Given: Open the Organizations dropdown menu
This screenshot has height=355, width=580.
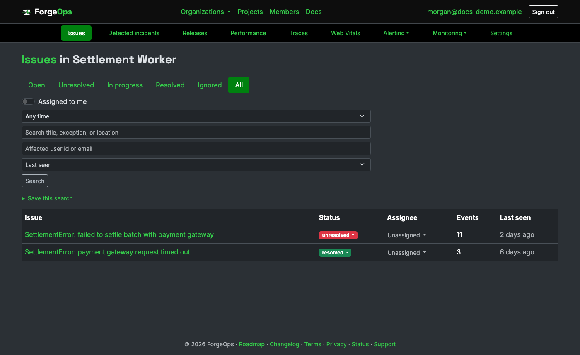Looking at the screenshot, I should pos(205,12).
